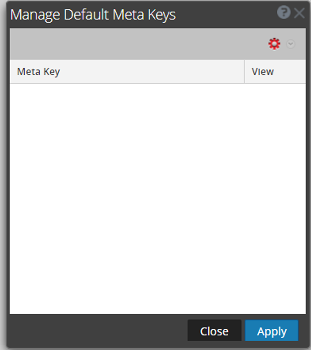Click the blank area under View column

coord(275,198)
